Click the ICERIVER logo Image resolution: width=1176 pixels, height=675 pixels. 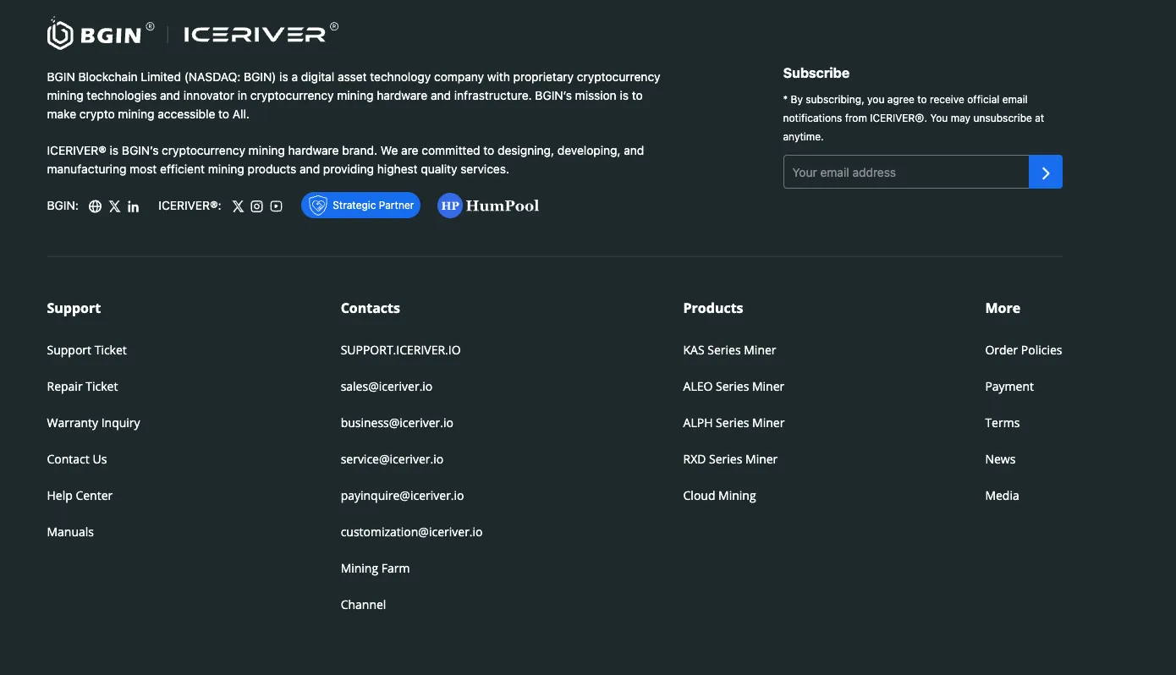pos(261,34)
